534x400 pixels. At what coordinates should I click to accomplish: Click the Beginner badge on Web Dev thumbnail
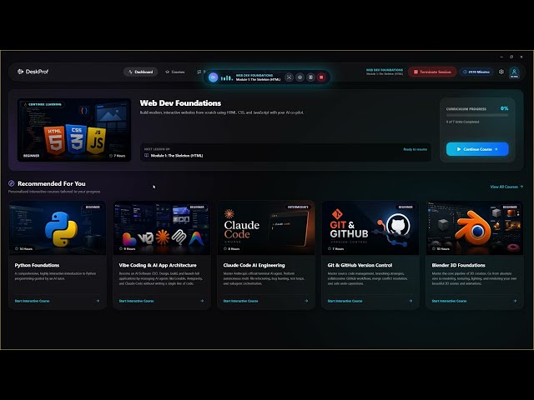[32, 156]
